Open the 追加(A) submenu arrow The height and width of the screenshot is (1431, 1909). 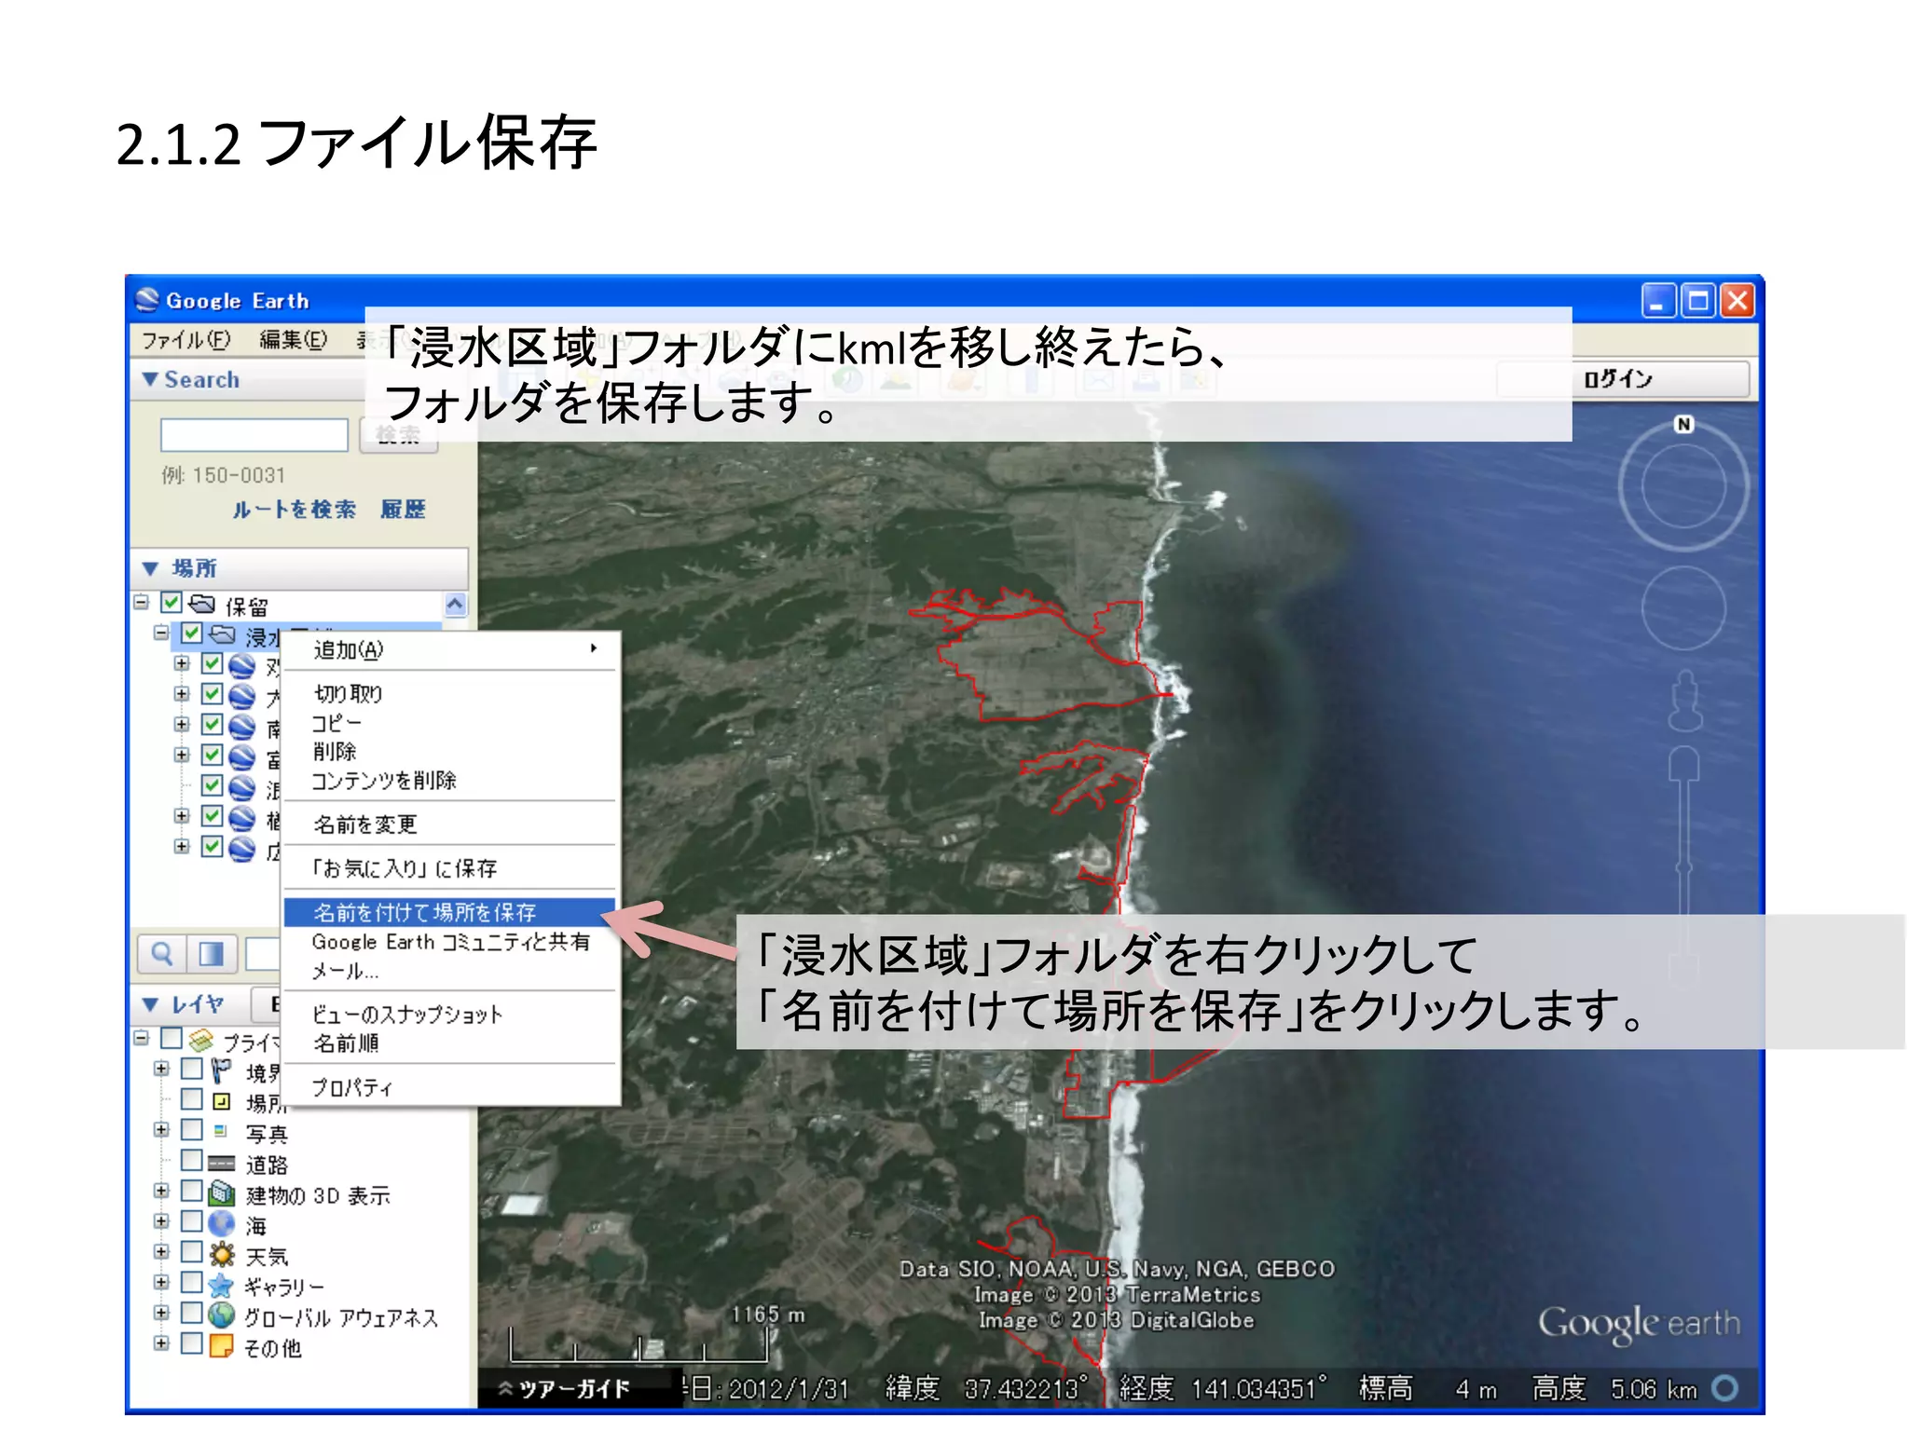pyautogui.click(x=594, y=648)
